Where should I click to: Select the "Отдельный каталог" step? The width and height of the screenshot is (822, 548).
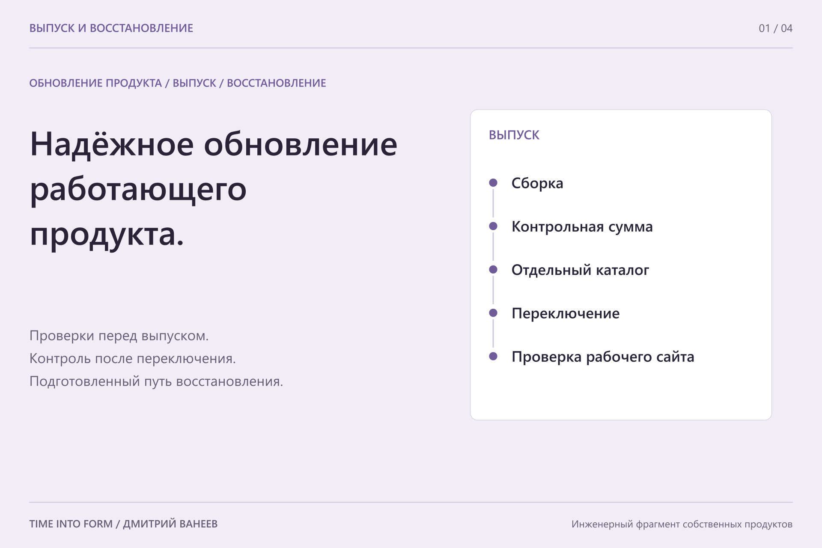pyautogui.click(x=580, y=270)
